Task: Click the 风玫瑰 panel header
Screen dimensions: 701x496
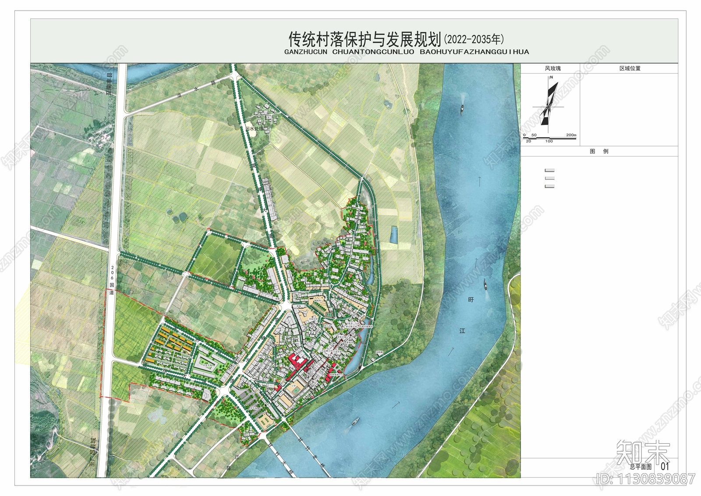Action: (x=553, y=68)
